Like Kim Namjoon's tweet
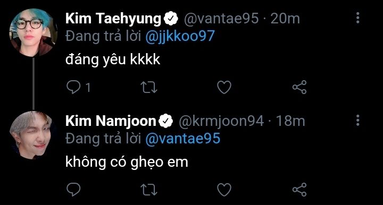The image size is (383, 205). click(224, 190)
